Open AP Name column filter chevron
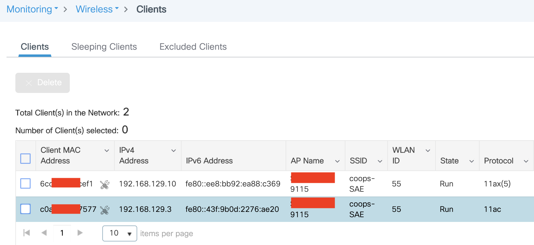The image size is (534, 245). pos(337,161)
